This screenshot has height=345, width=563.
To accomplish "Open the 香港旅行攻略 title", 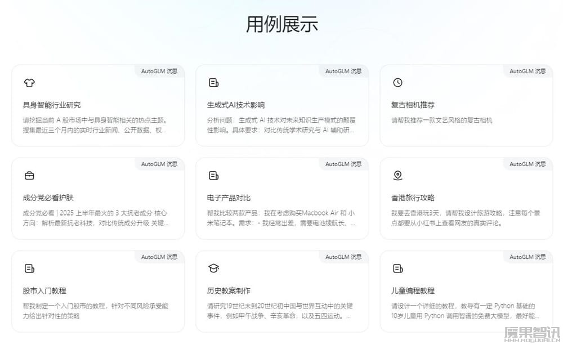I will (413, 198).
